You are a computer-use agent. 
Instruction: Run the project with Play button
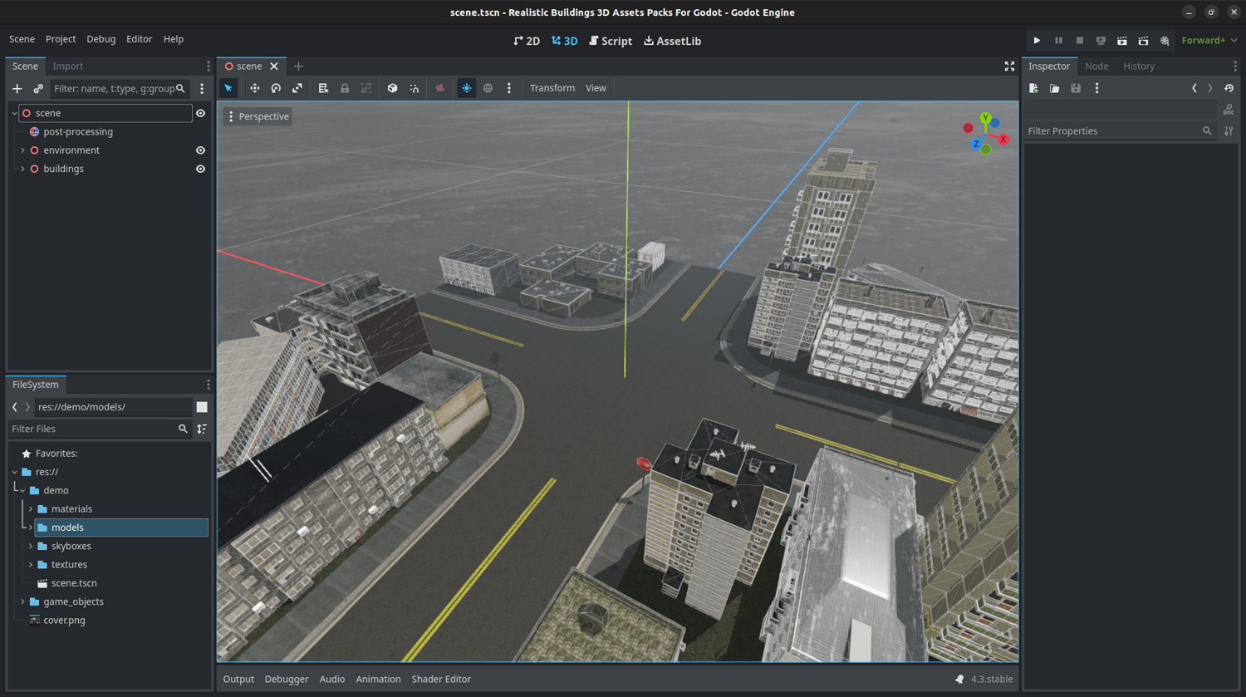tap(1037, 41)
